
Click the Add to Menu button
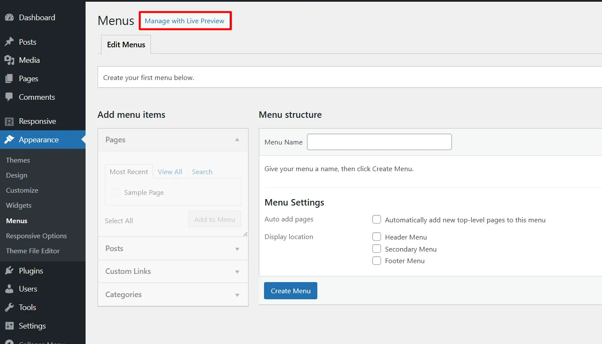coord(215,219)
